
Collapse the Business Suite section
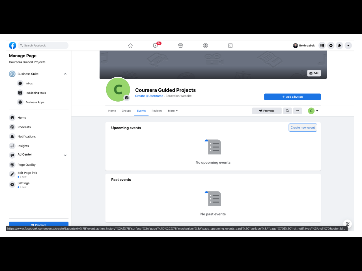tap(65, 74)
